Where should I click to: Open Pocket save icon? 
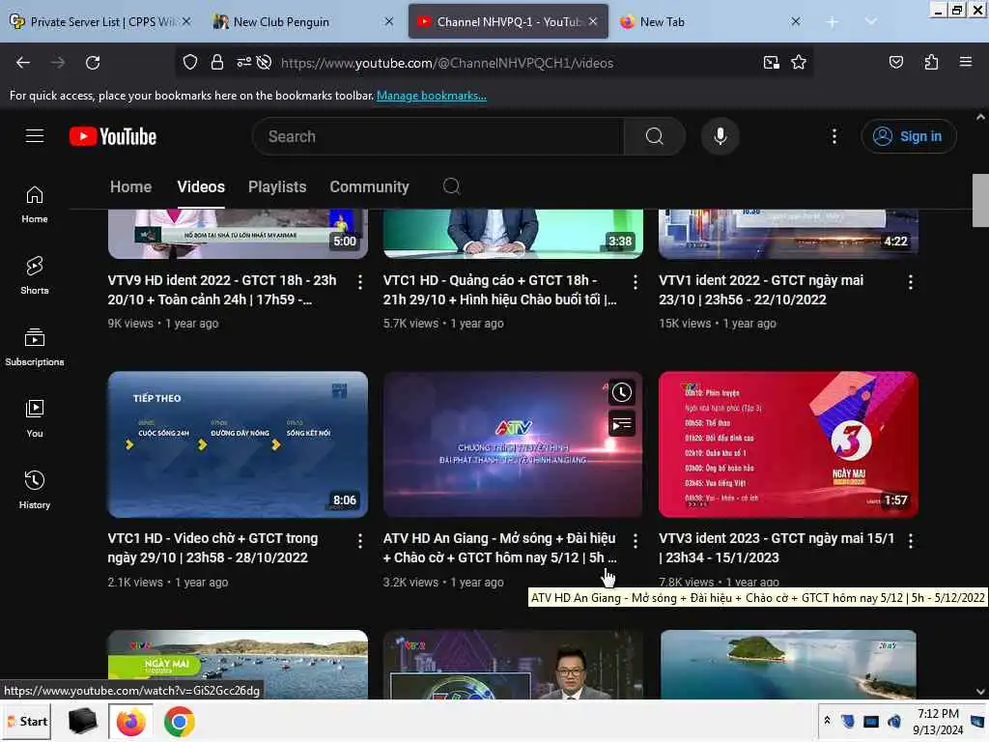895,62
